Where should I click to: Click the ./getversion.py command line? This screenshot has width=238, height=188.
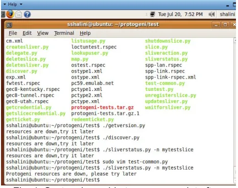pyautogui.click(x=76, y=126)
